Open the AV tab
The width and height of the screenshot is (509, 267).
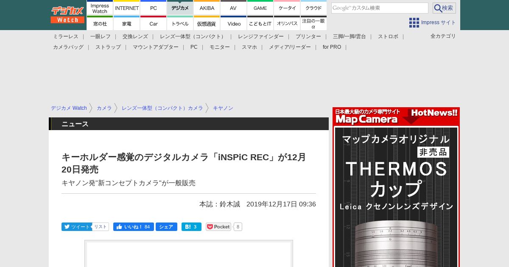[234, 8]
